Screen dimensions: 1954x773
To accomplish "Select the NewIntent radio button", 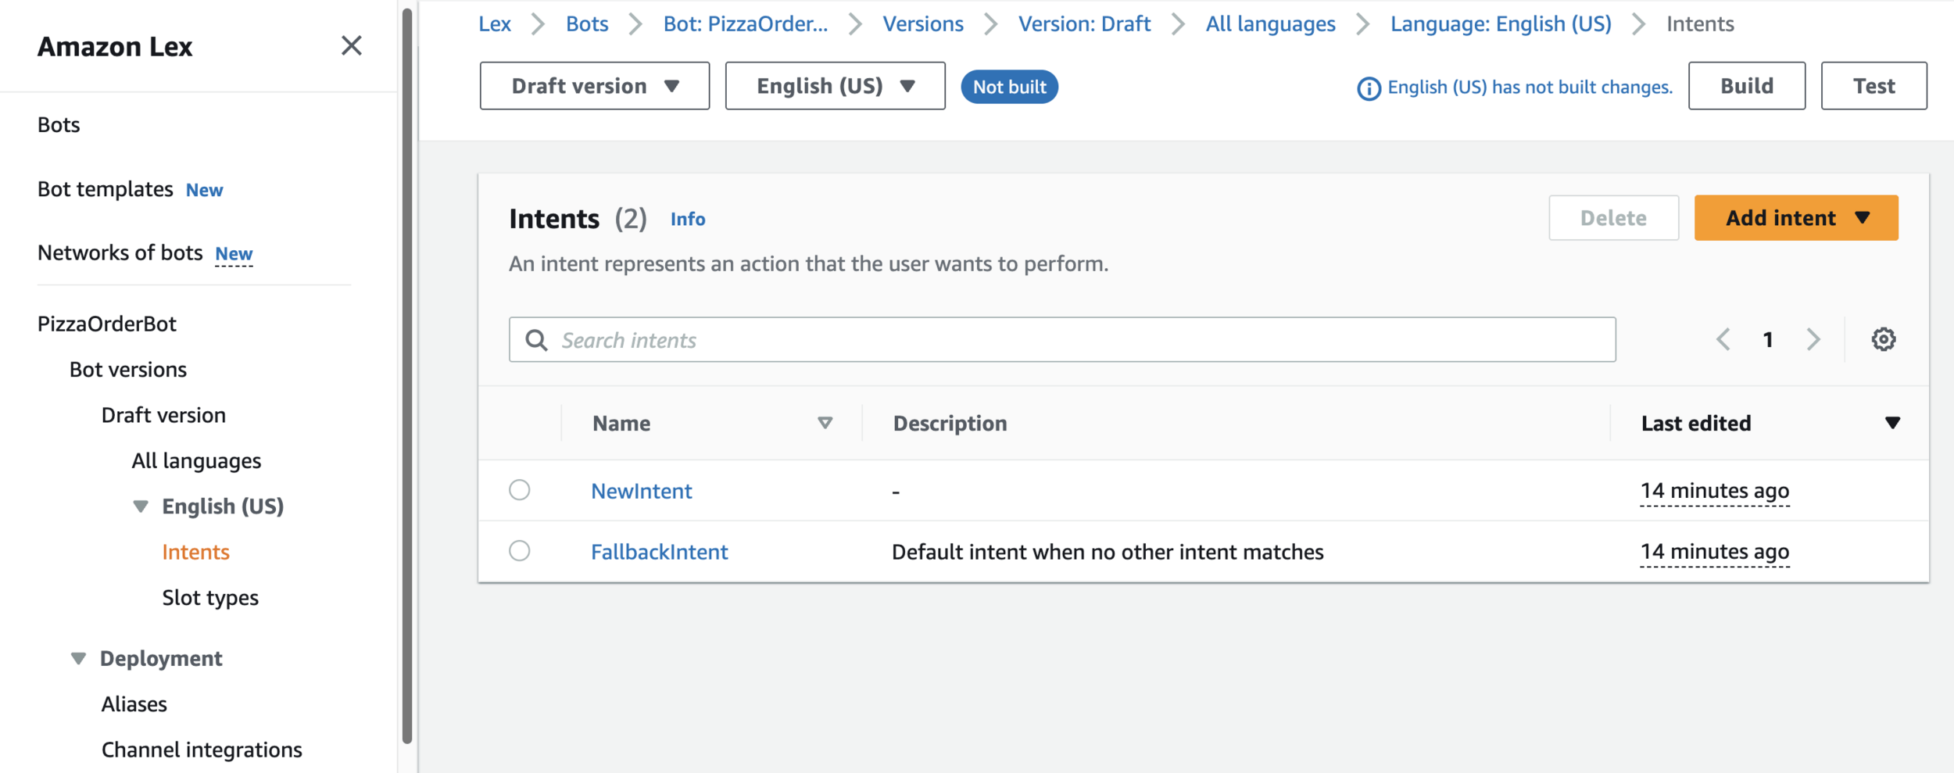I will tap(520, 490).
